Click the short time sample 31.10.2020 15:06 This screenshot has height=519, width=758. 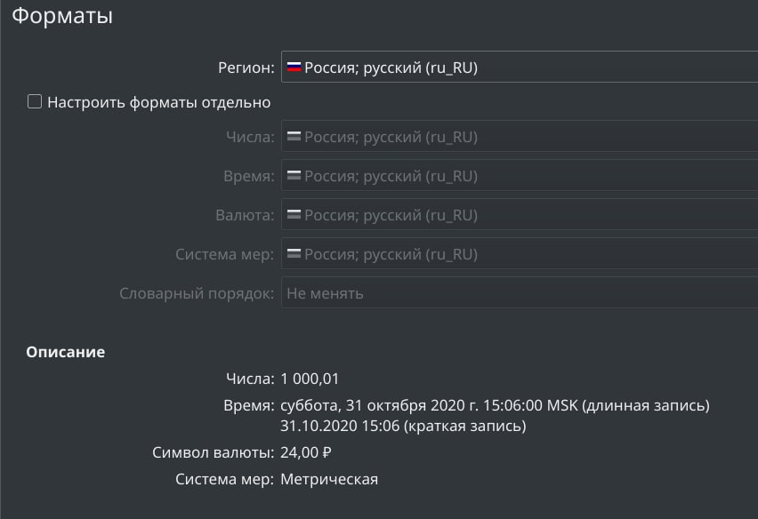pyautogui.click(x=341, y=426)
